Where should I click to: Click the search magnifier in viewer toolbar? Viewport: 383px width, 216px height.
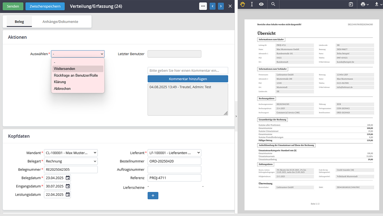273,4
